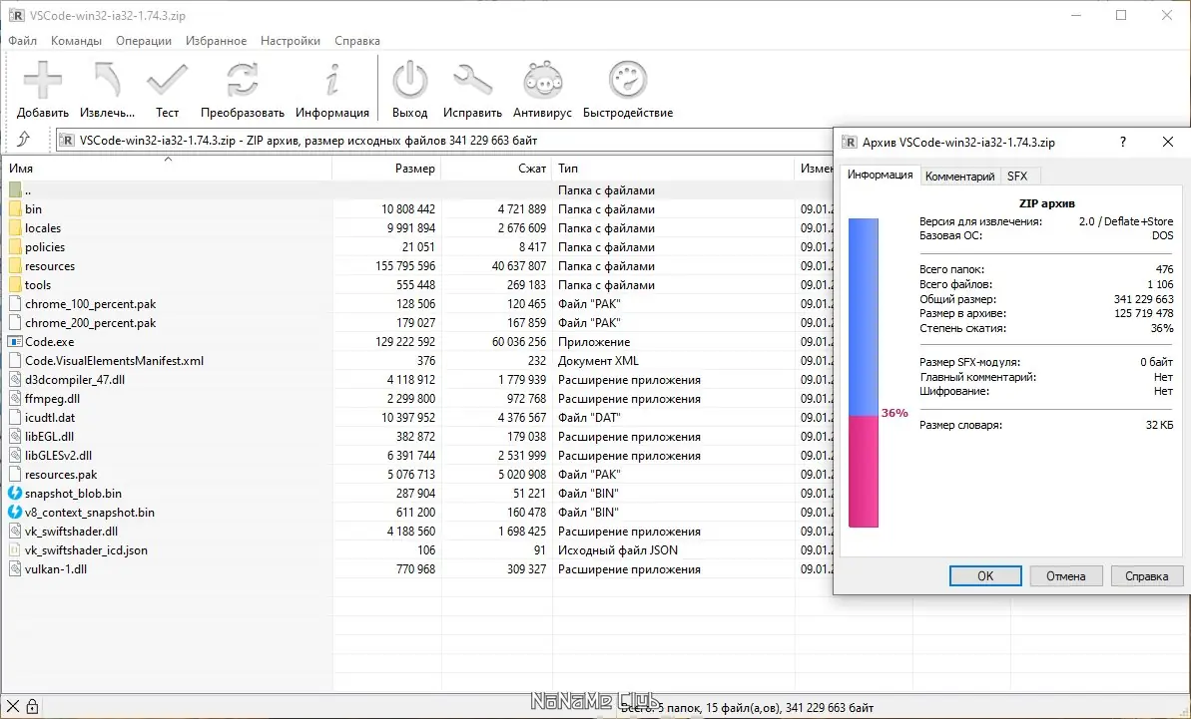
Task: Click the archive path address field
Action: click(x=444, y=140)
